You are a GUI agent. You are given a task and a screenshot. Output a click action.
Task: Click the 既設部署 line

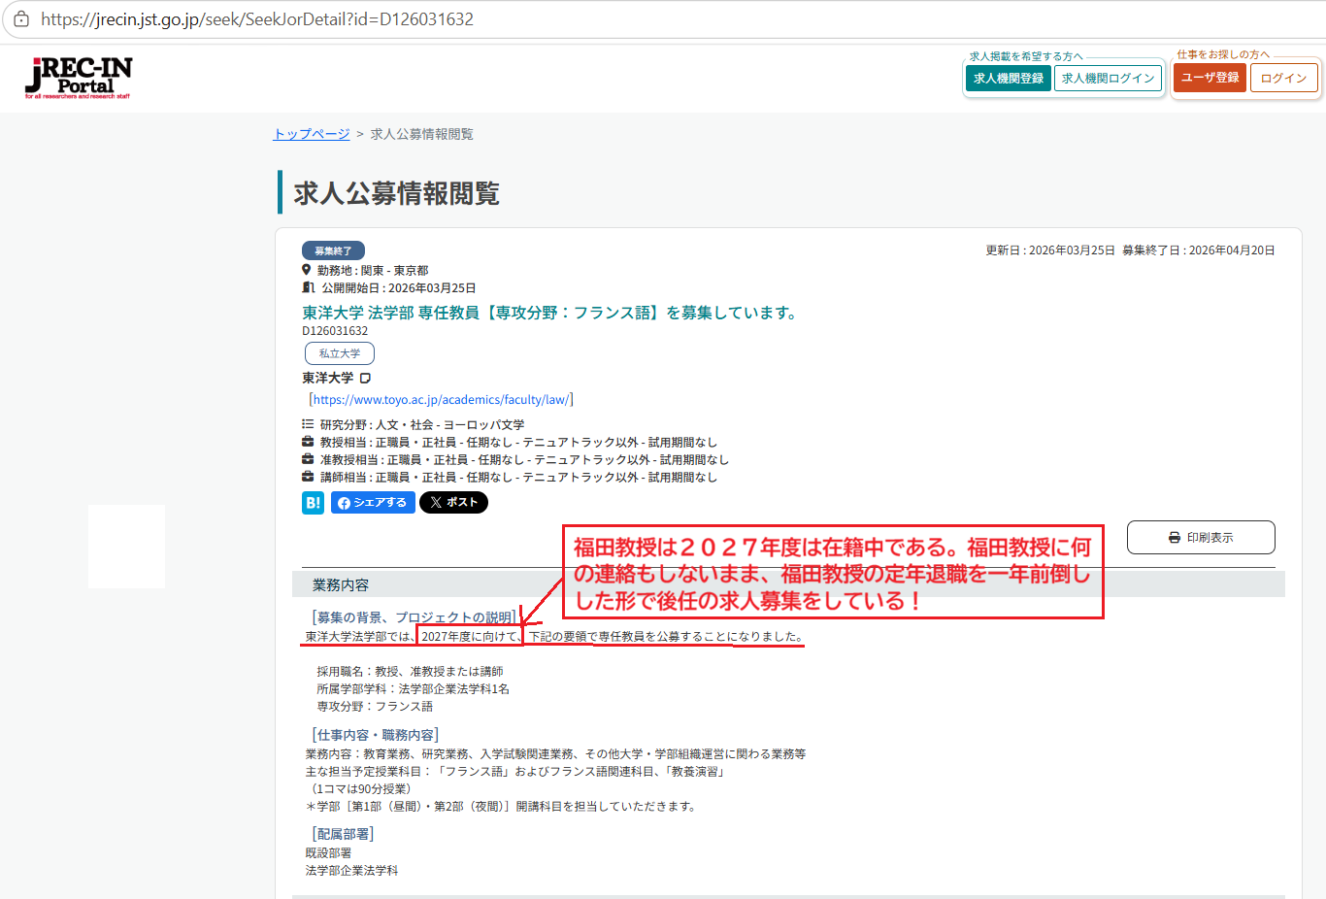coord(329,853)
